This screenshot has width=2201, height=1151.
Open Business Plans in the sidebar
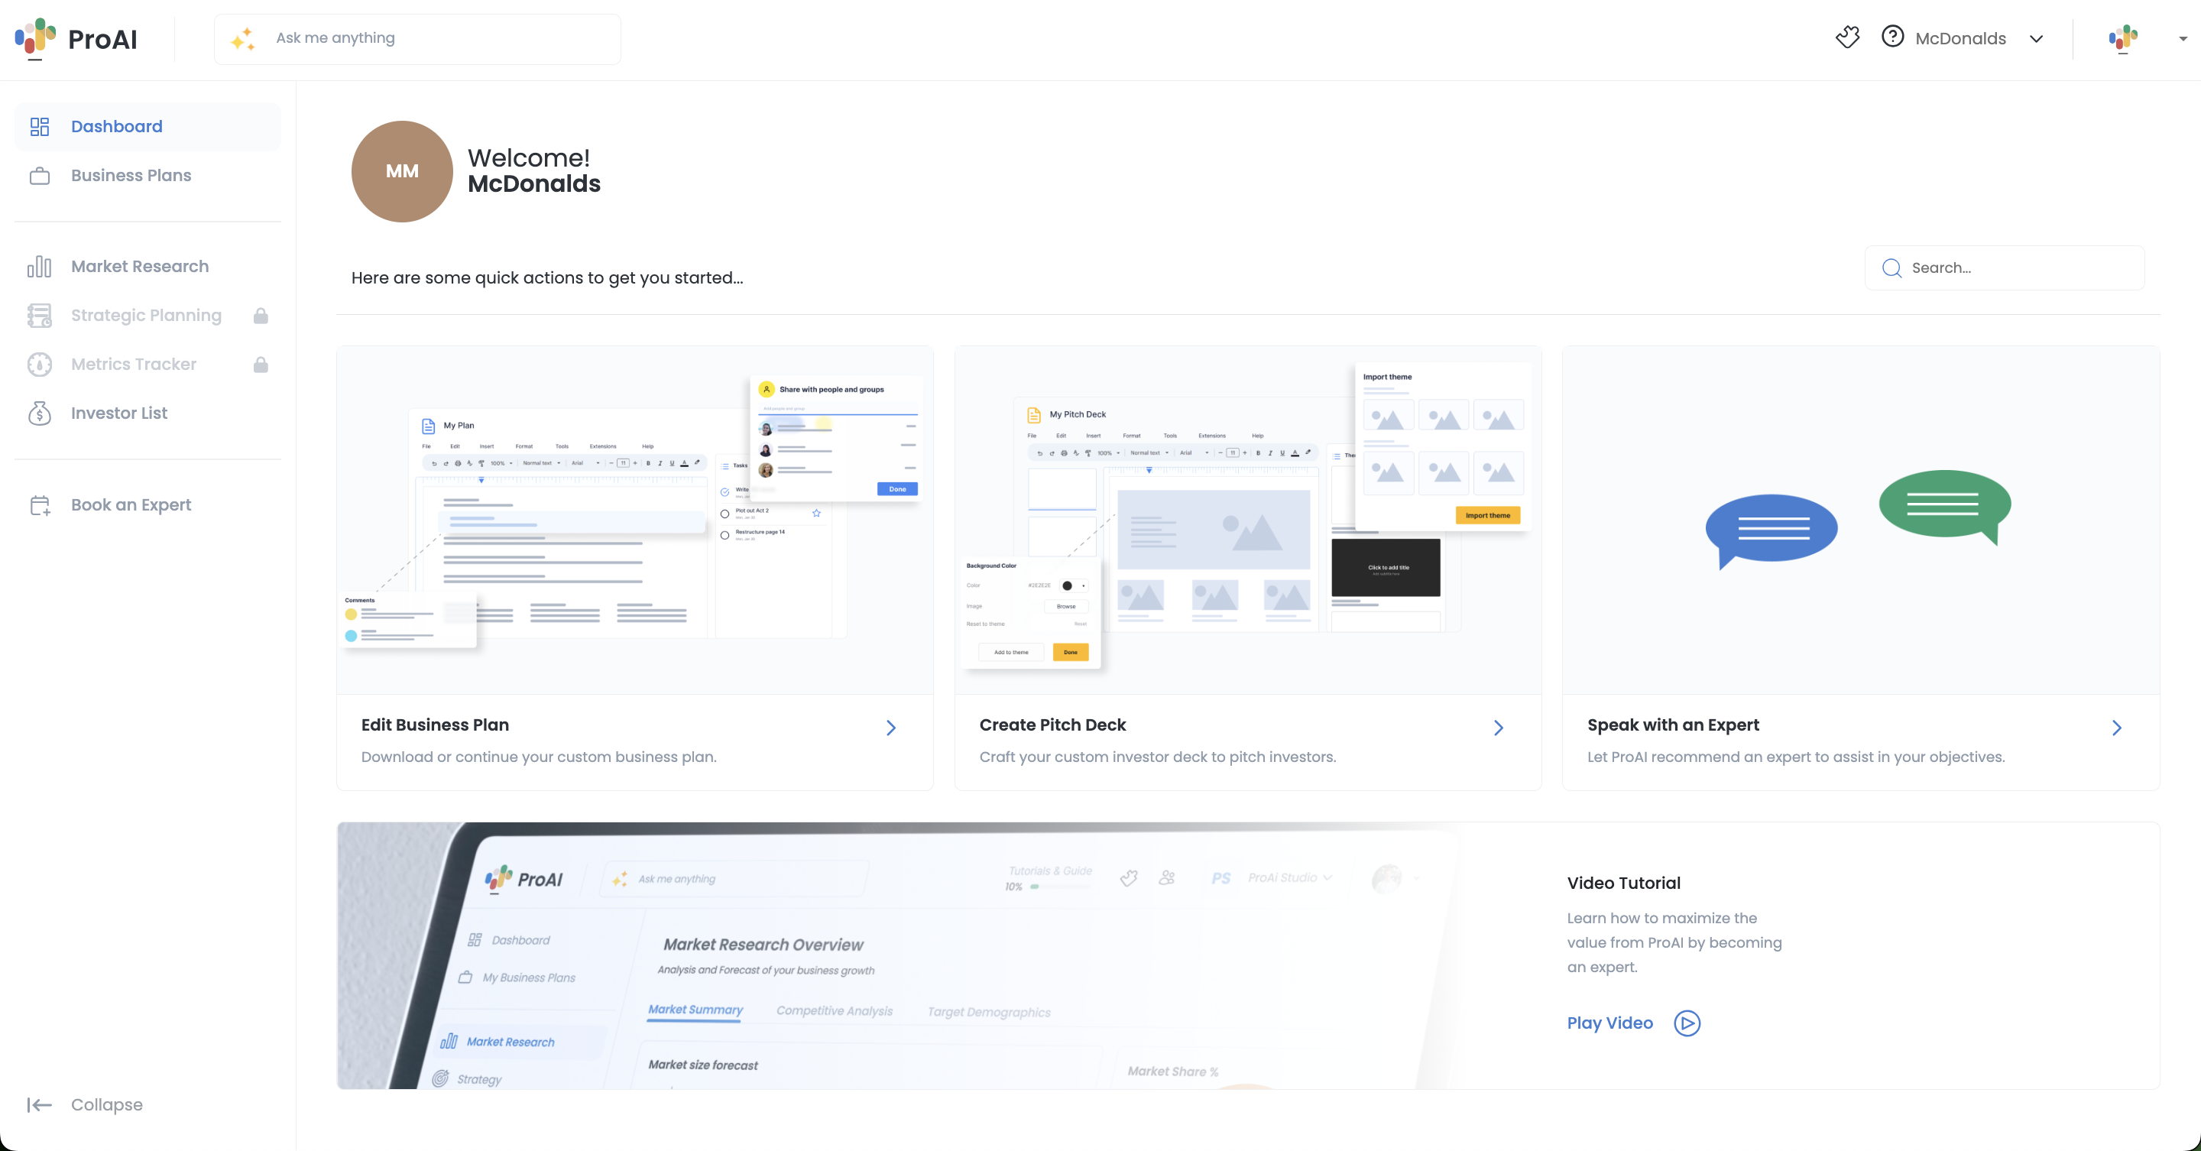131,175
